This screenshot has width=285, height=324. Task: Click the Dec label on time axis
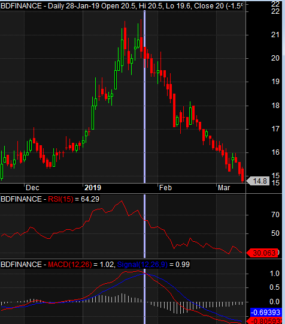point(32,188)
